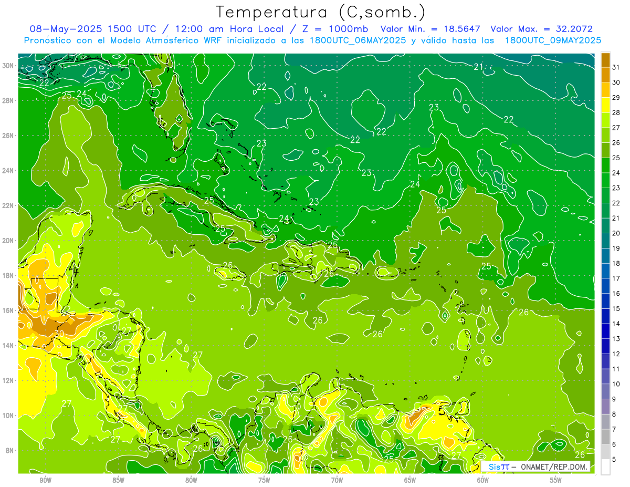Select 'Valor Min. = 18.5647' text

[x=430, y=29]
